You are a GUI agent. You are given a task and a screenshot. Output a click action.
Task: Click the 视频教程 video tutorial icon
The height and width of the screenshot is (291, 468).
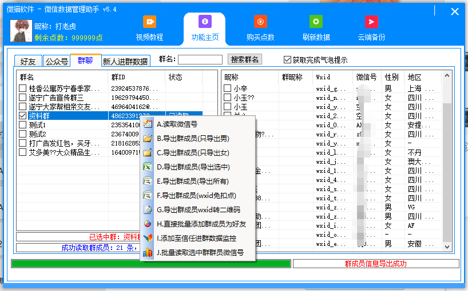[149, 22]
